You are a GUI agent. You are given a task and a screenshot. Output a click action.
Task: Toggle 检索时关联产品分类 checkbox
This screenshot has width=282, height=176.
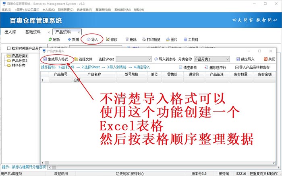pyautogui.click(x=8, y=48)
